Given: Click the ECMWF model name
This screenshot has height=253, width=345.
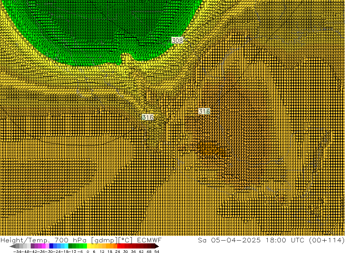Looking at the screenshot, I should [149, 240].
